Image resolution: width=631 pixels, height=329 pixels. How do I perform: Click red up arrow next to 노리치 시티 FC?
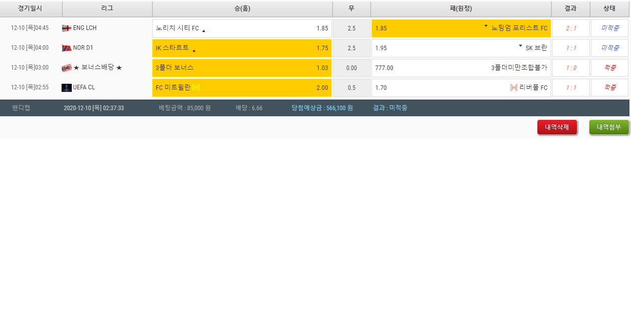[204, 31]
